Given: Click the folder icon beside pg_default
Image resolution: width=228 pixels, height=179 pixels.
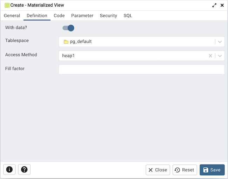Looking at the screenshot, I should [66, 42].
